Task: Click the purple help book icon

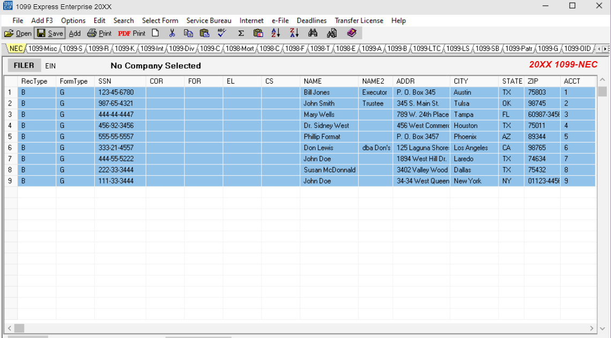Action: click(x=352, y=33)
